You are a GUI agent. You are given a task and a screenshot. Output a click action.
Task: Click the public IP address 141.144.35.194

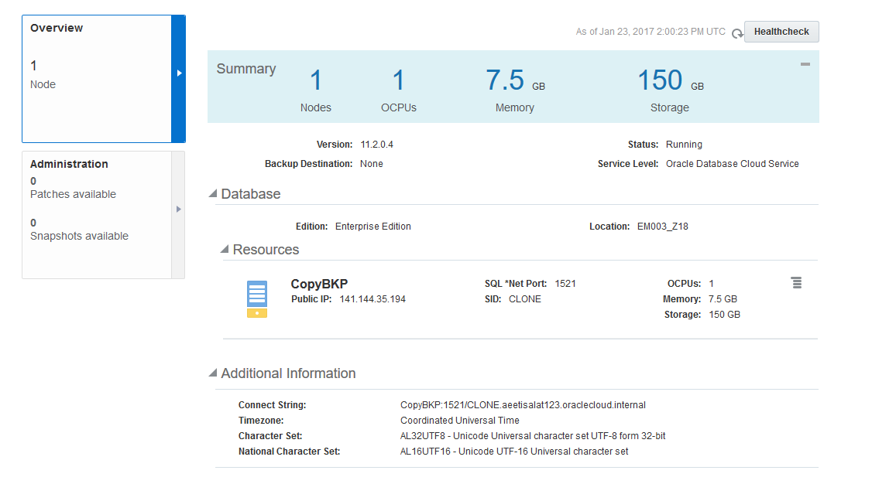[x=372, y=299]
